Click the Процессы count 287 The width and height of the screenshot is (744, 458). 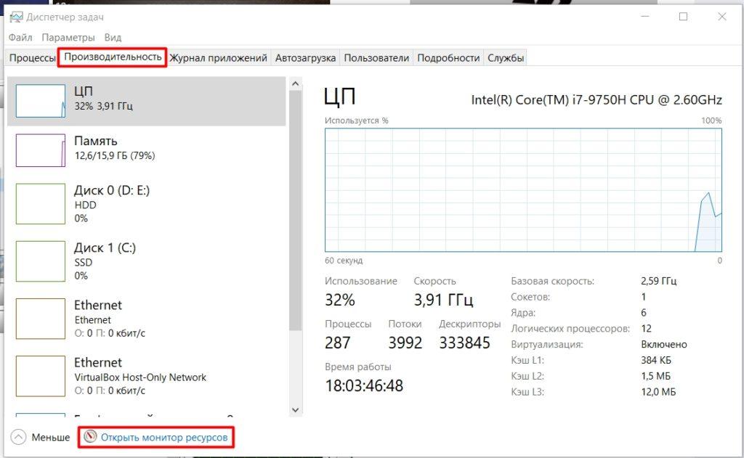click(x=337, y=343)
